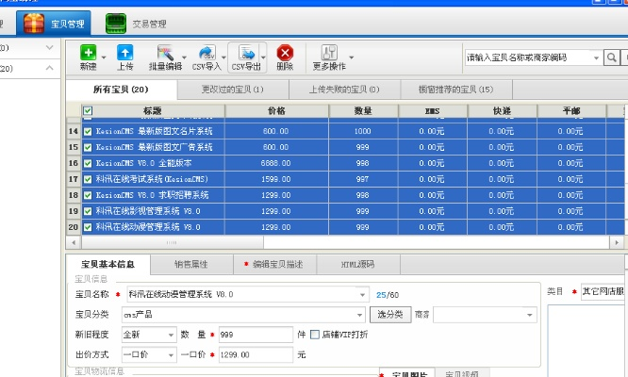Expand the 宝贝分类 combo box
This screenshot has width=628, height=377.
(362, 314)
